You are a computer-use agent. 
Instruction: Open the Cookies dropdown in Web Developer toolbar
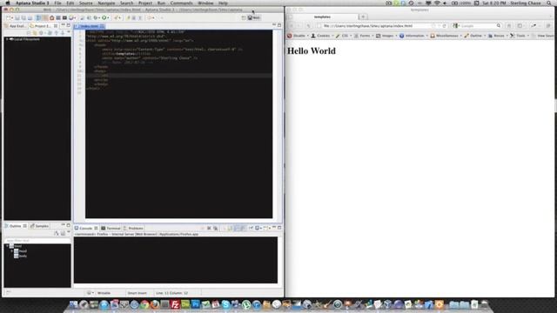click(x=322, y=36)
